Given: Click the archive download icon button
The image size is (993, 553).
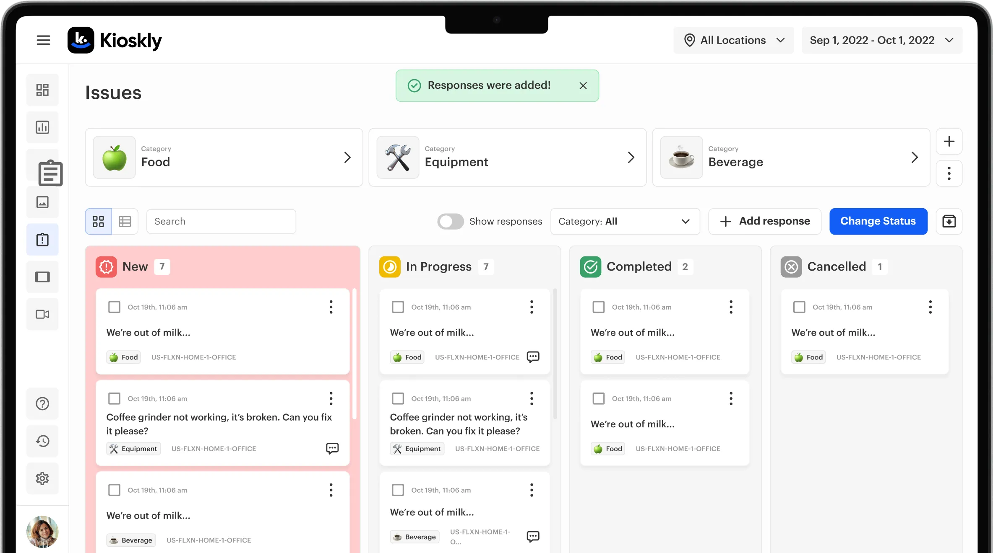Looking at the screenshot, I should point(949,221).
